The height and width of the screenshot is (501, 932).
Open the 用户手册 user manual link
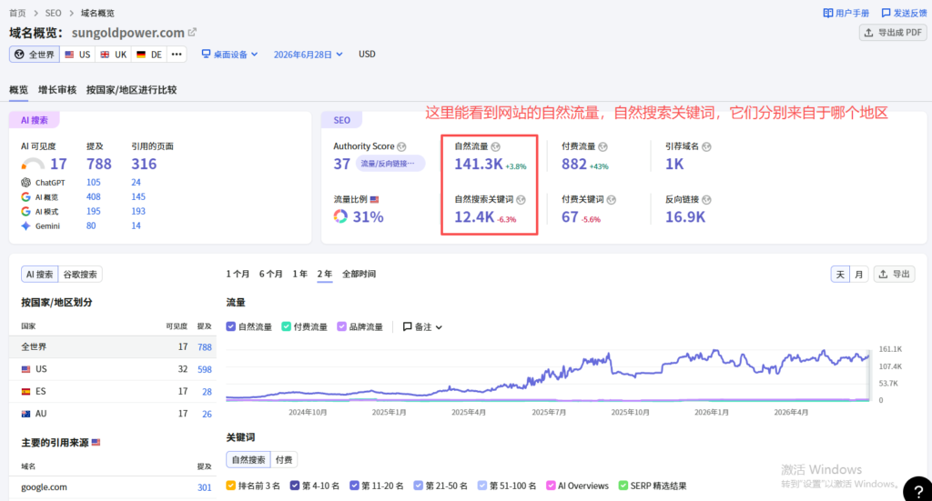846,13
